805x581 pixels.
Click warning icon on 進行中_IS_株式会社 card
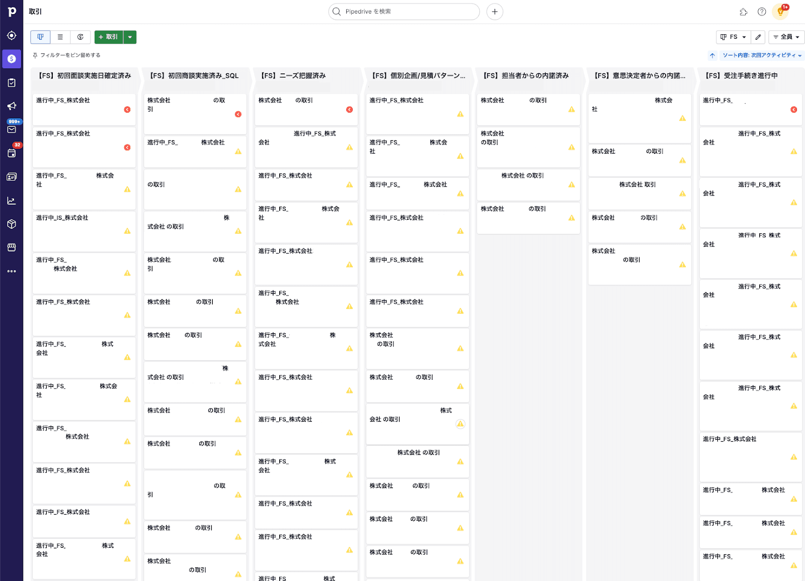click(x=127, y=231)
